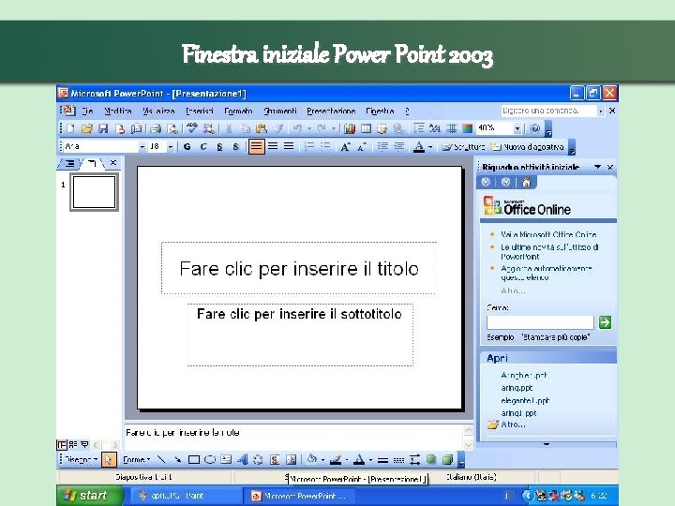
Task: Click the Numbered list icon
Action: [x=309, y=146]
